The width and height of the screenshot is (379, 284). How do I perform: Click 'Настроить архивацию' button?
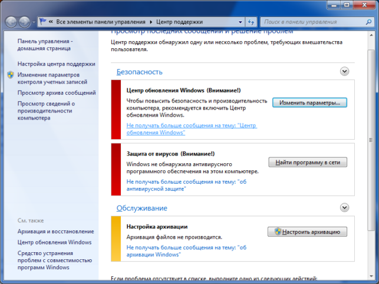point(307,232)
